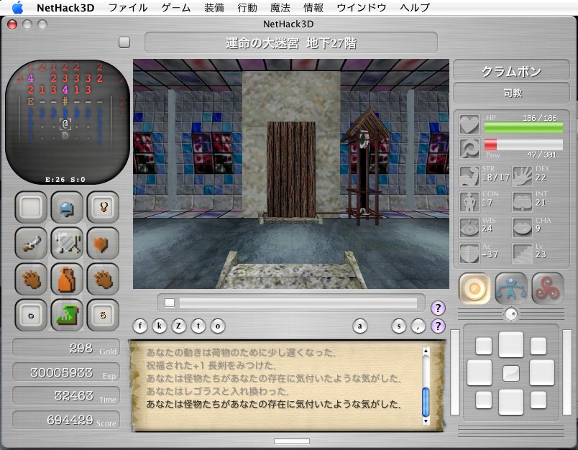Screen dimensions: 578x450
Task: Click the eye WIS icon
Action: click(x=469, y=227)
